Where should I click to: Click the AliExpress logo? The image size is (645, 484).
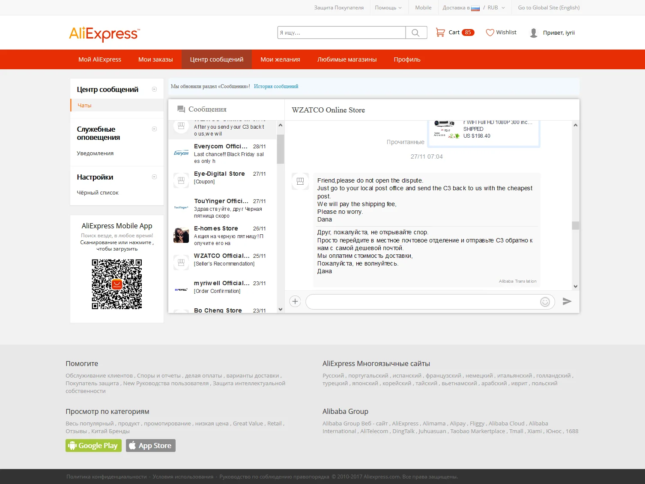coord(104,34)
